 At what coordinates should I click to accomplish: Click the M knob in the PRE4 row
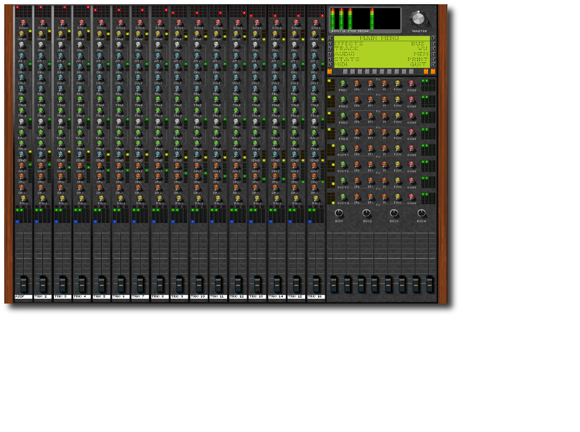pos(384,132)
